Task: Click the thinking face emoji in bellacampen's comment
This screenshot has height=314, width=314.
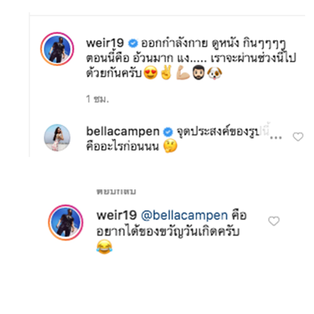Action: tap(170, 147)
